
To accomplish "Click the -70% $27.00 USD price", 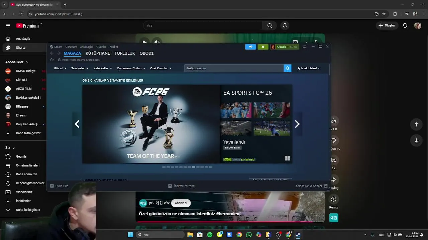I will (239, 159).
